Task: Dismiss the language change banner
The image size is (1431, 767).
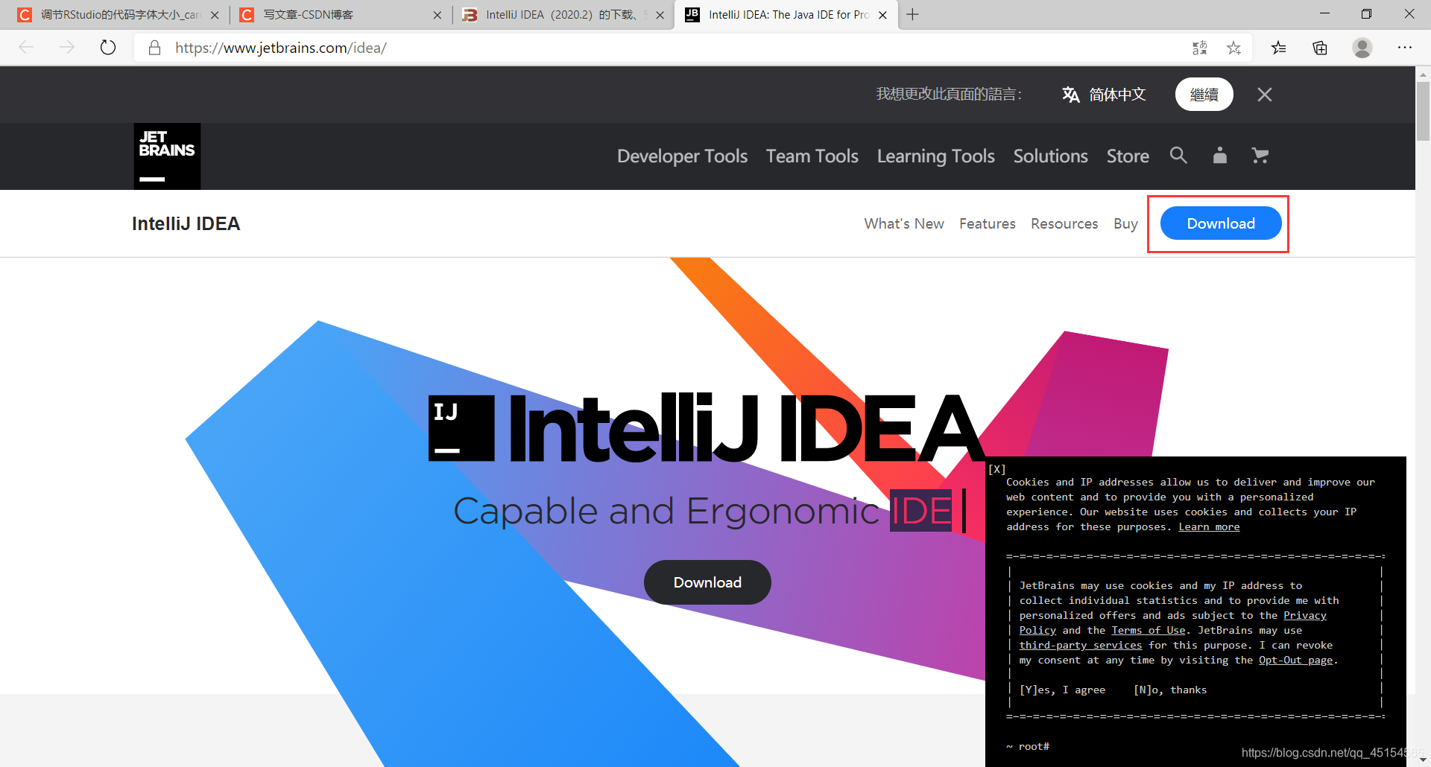Action: (x=1265, y=95)
